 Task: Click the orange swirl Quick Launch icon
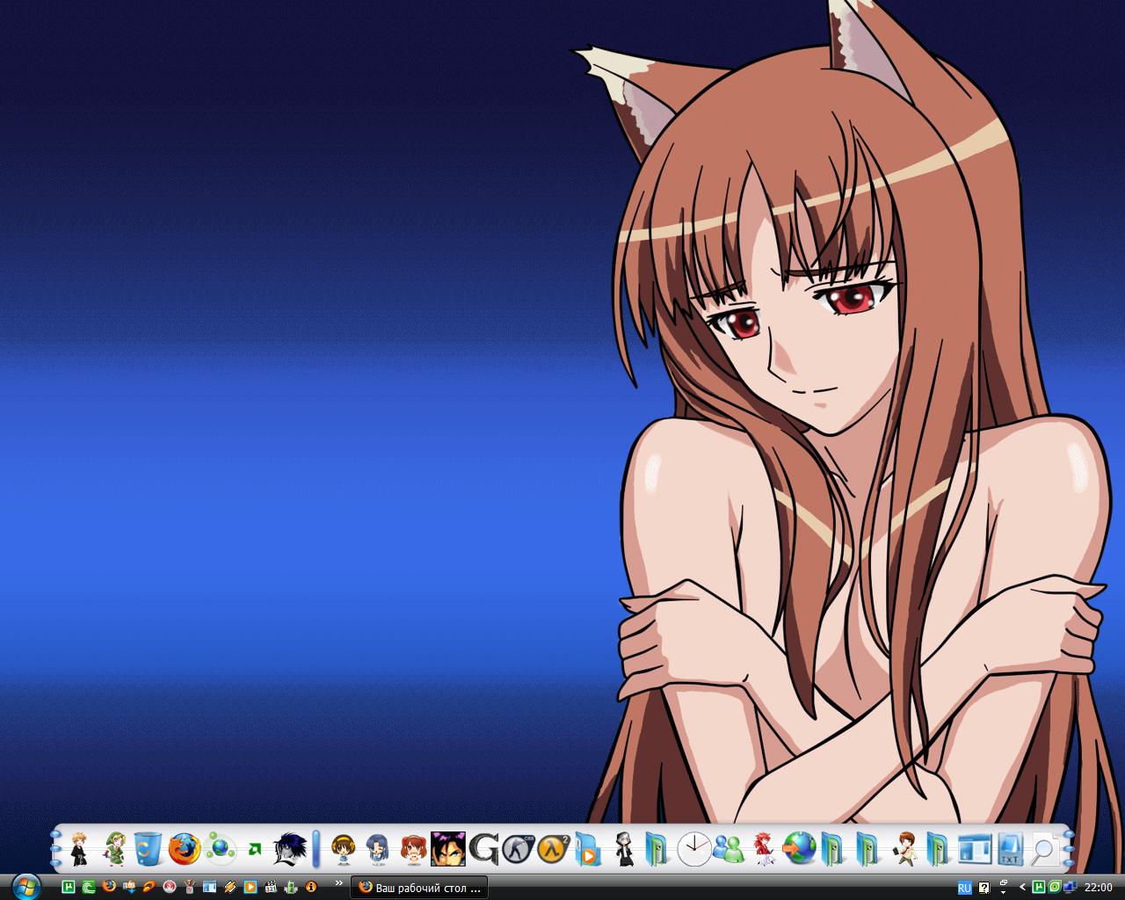(149, 887)
